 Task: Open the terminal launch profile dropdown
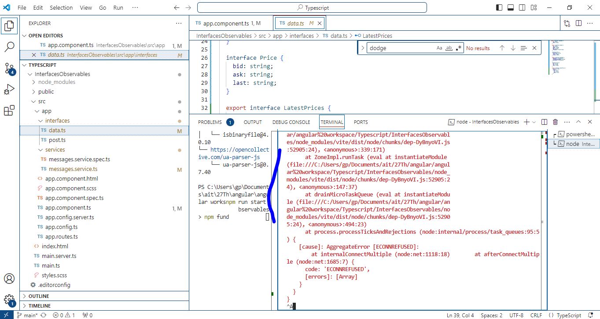534,122
